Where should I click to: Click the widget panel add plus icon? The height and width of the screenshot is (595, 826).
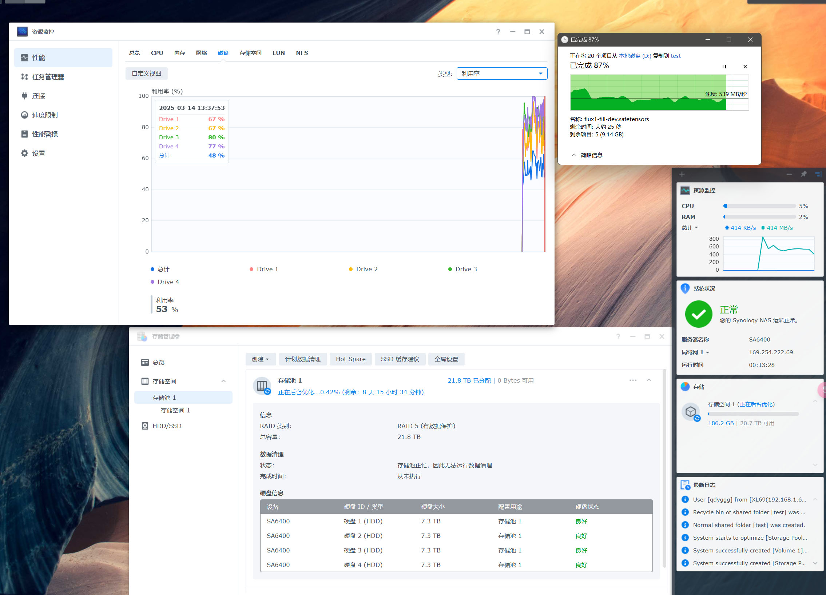click(682, 174)
